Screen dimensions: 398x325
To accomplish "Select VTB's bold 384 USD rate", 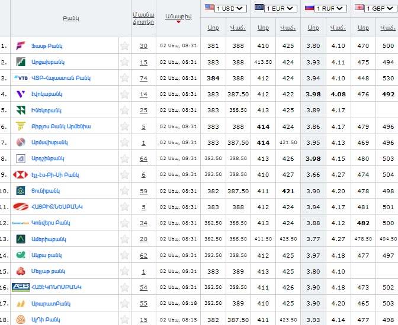I will click(x=213, y=78).
